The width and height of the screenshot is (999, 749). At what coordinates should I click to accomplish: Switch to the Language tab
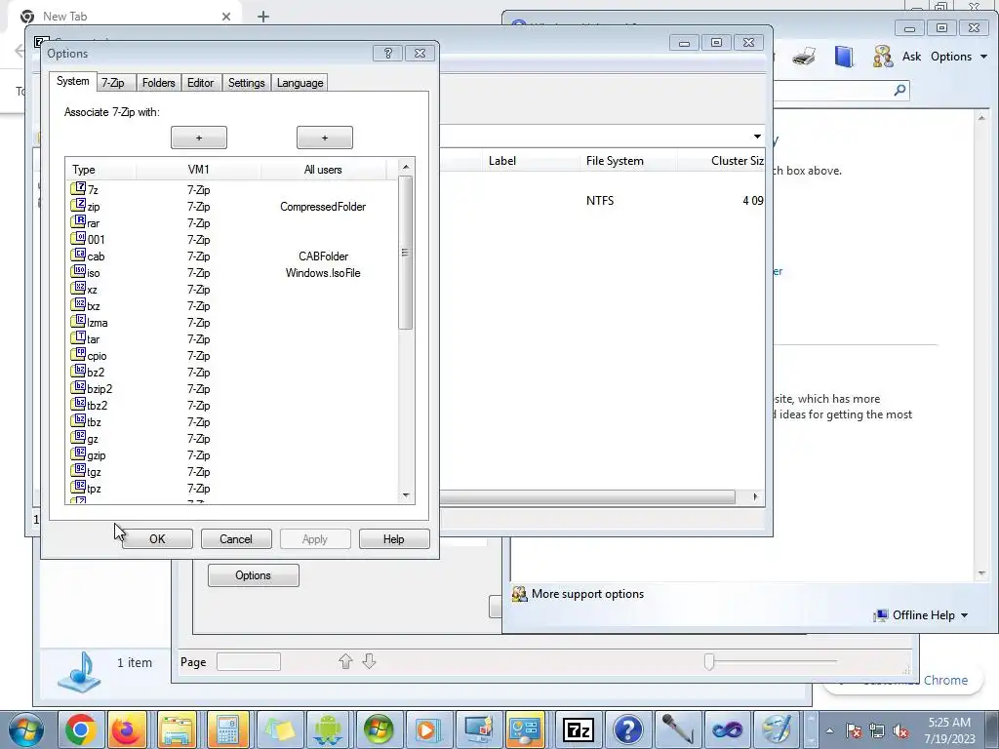click(300, 83)
